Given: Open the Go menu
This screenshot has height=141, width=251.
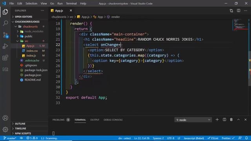Looking at the screenshot, I should tap(52, 4).
